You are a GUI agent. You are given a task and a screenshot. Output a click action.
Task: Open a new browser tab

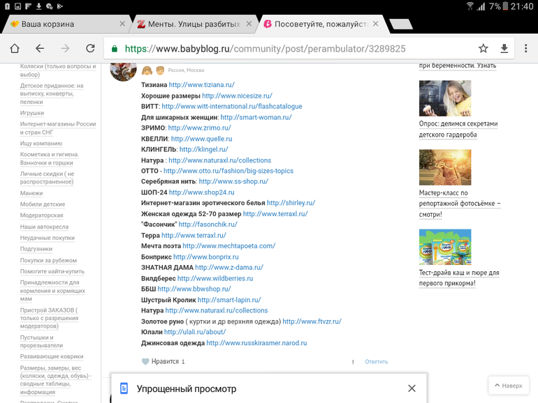click(x=400, y=24)
